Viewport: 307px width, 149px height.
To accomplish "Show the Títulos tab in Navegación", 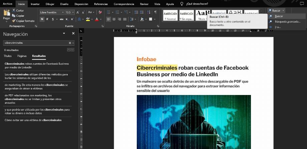I will 8,56.
